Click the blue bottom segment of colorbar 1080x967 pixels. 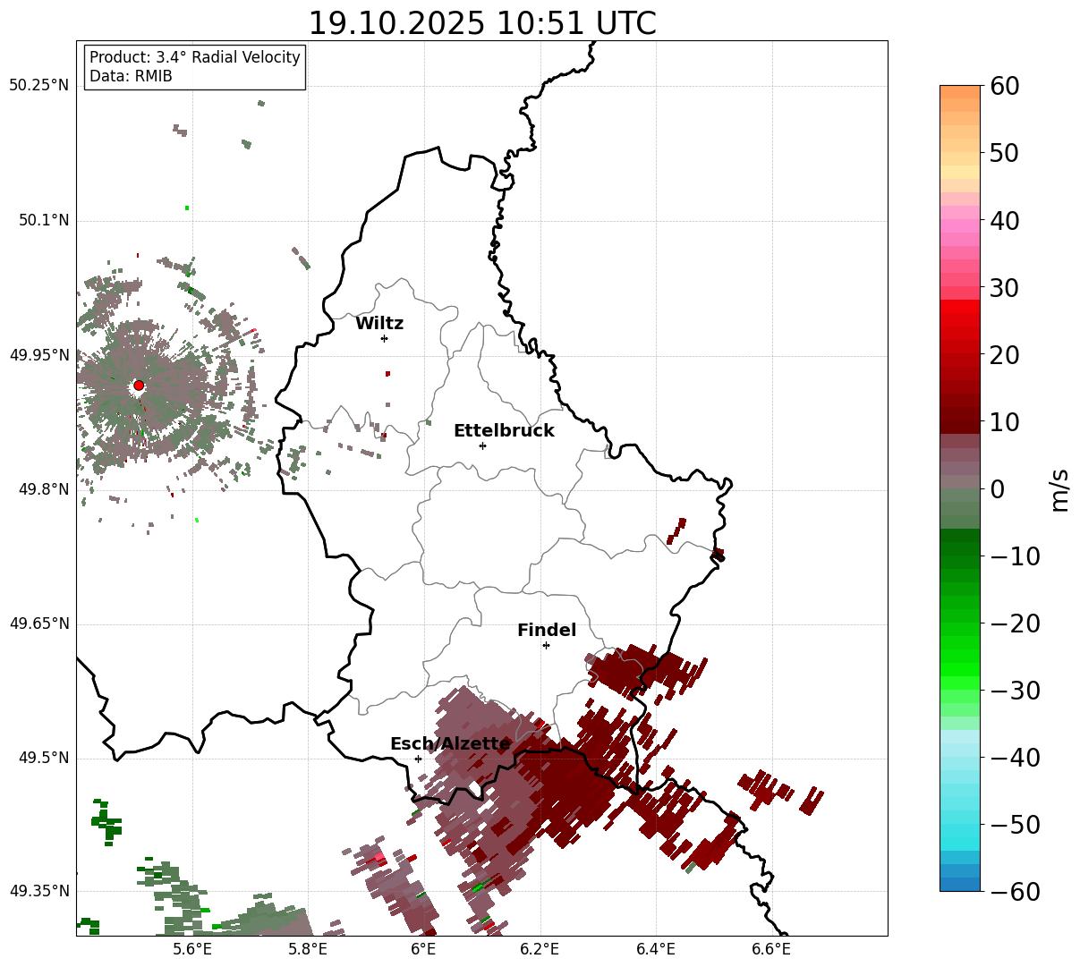click(x=960, y=885)
